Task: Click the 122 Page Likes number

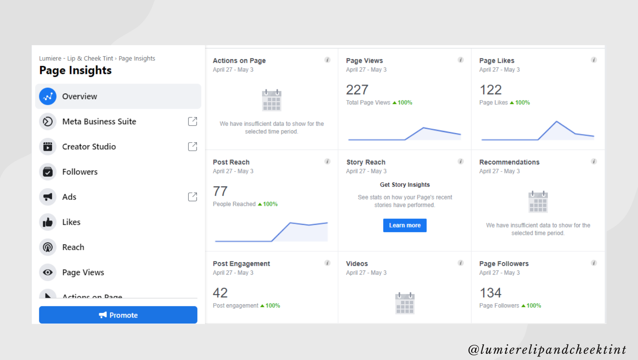Action: [x=491, y=90]
